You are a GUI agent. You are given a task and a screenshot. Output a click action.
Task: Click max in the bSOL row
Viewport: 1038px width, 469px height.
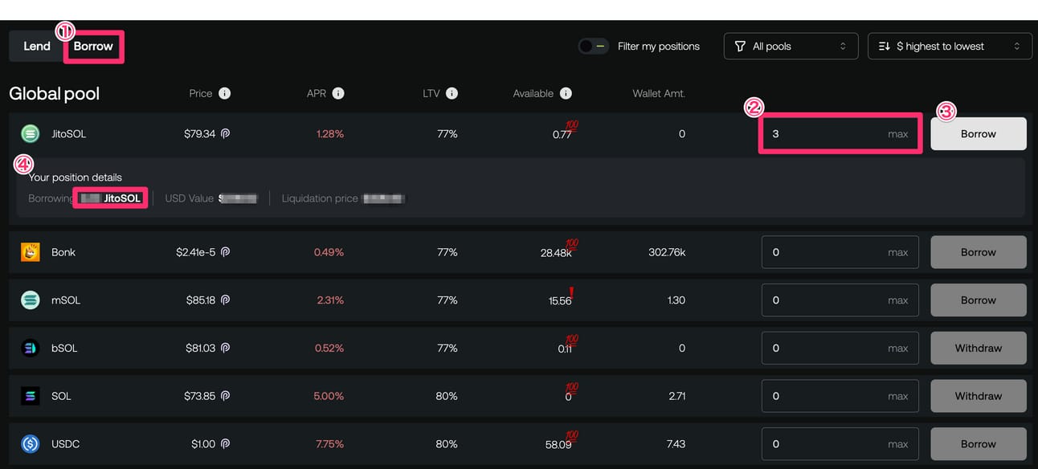coord(898,349)
